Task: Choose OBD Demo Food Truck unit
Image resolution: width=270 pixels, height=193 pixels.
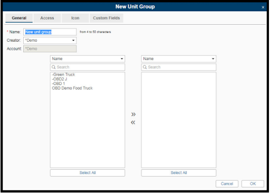Action: (72, 88)
